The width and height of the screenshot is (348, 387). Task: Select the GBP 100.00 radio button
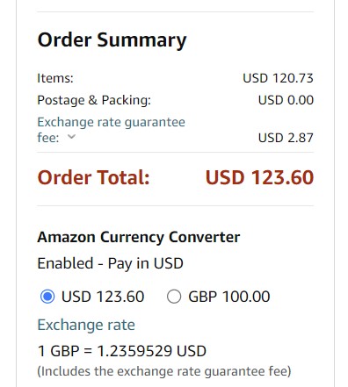pyautogui.click(x=174, y=297)
